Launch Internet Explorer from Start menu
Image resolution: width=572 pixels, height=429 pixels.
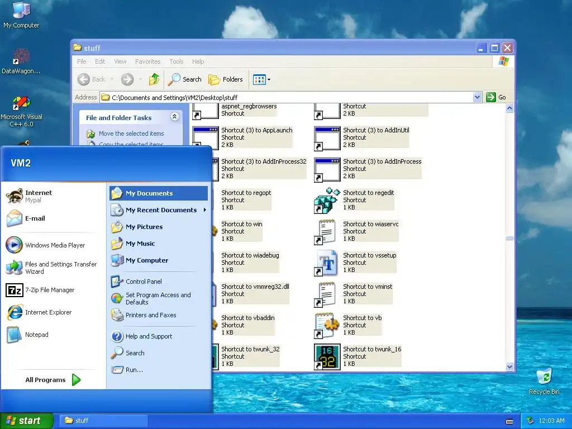coord(39,312)
